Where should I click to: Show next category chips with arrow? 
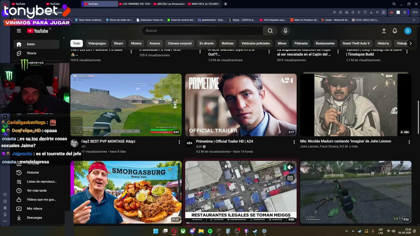[x=410, y=43]
